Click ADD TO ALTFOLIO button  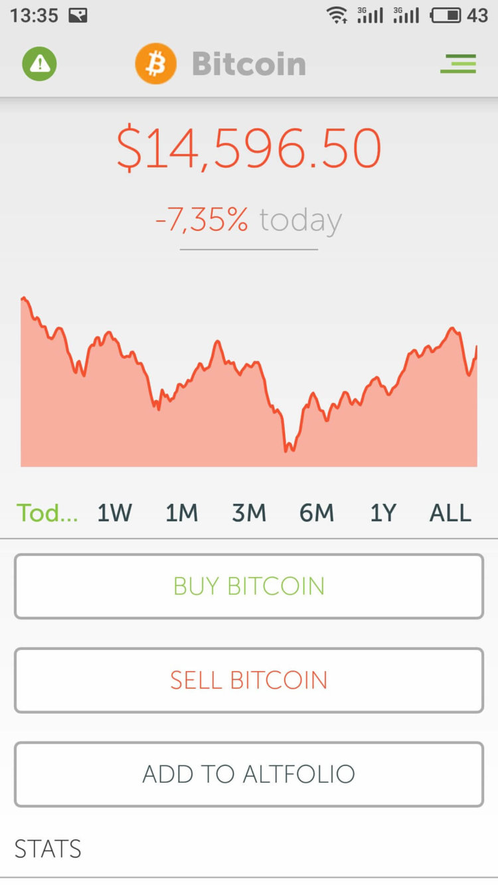(x=249, y=774)
